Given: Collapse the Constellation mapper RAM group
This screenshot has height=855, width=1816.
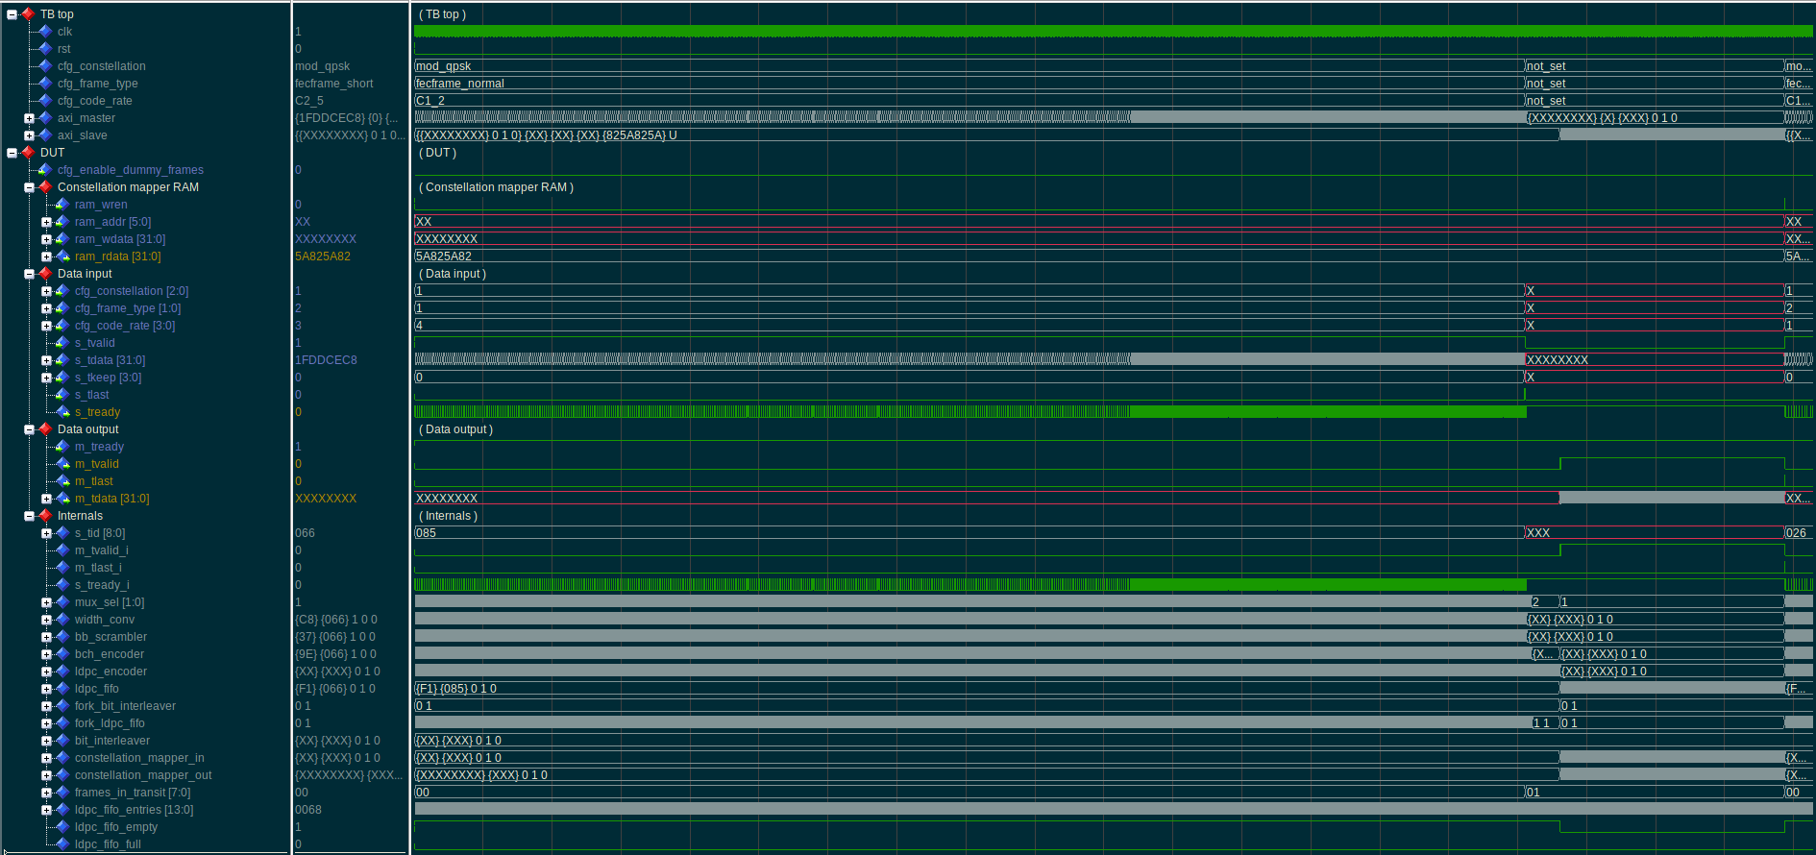Looking at the screenshot, I should point(29,187).
